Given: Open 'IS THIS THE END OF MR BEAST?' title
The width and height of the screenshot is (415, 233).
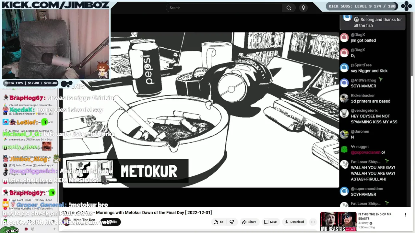Looking at the screenshot, I should pyautogui.click(x=375, y=216).
